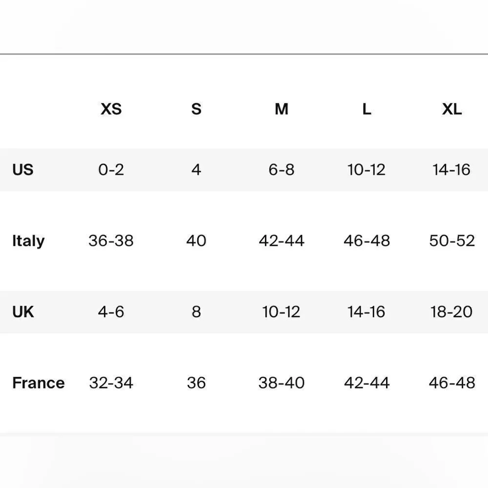Click the Italy row label
The height and width of the screenshot is (488, 488).
click(x=28, y=241)
